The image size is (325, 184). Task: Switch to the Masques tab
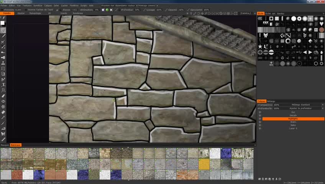[x=5, y=145]
